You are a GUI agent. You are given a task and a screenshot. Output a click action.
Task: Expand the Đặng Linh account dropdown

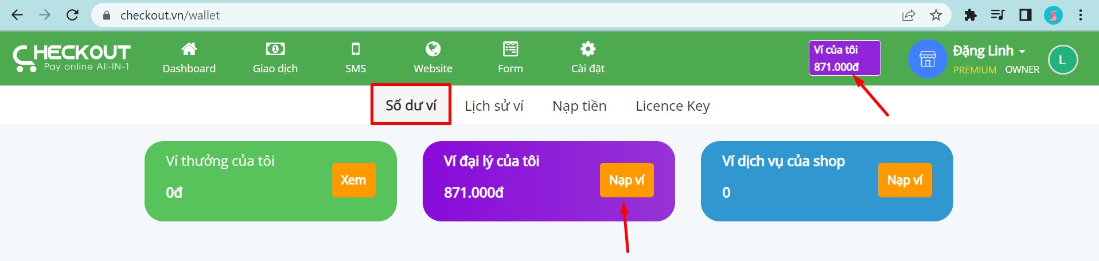(x=989, y=51)
